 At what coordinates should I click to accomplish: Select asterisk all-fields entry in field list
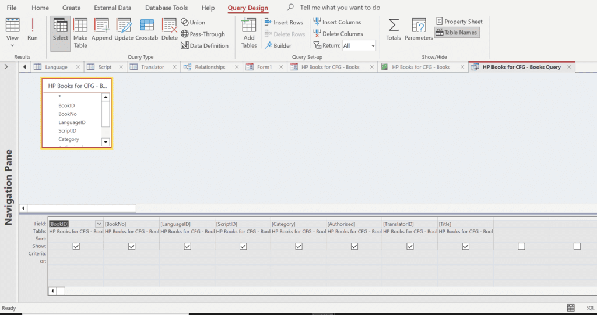click(x=60, y=97)
